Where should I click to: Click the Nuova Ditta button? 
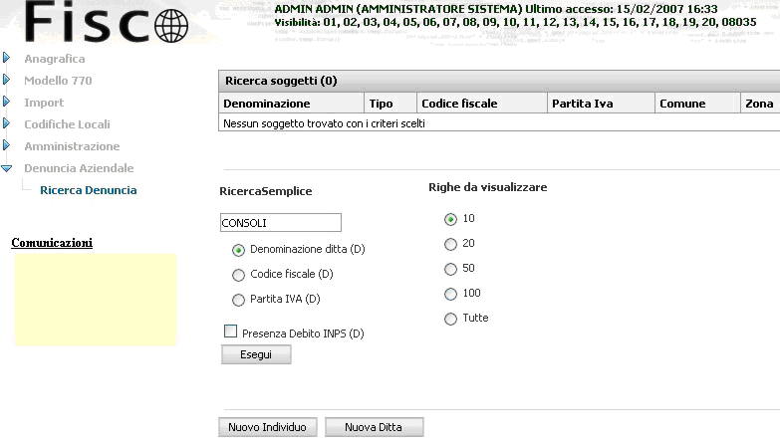pos(375,427)
